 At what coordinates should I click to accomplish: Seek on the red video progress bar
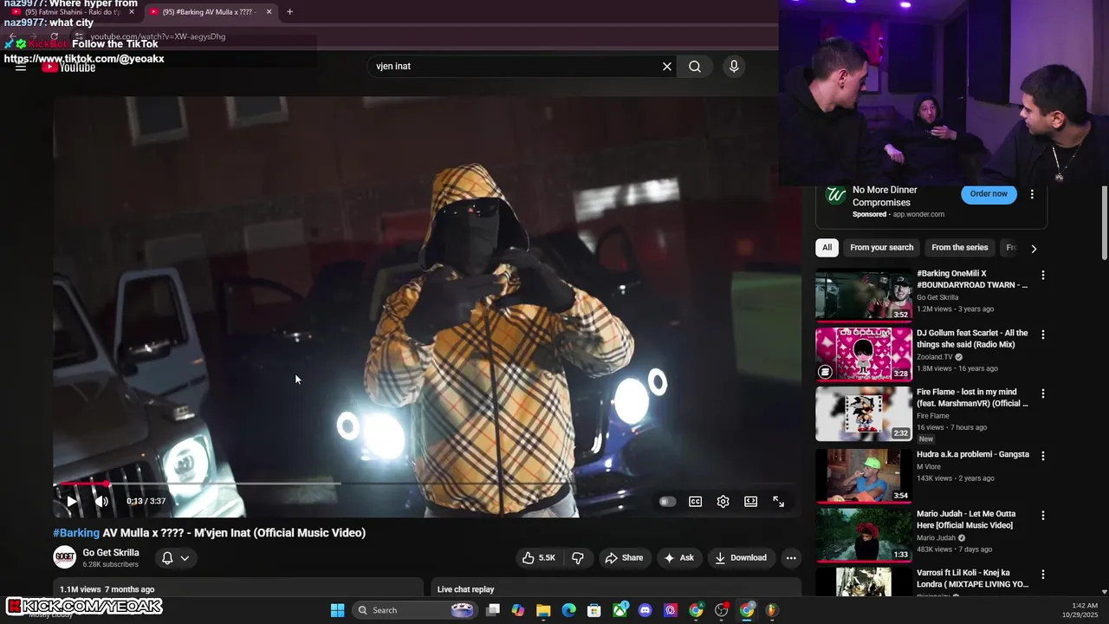(x=427, y=484)
